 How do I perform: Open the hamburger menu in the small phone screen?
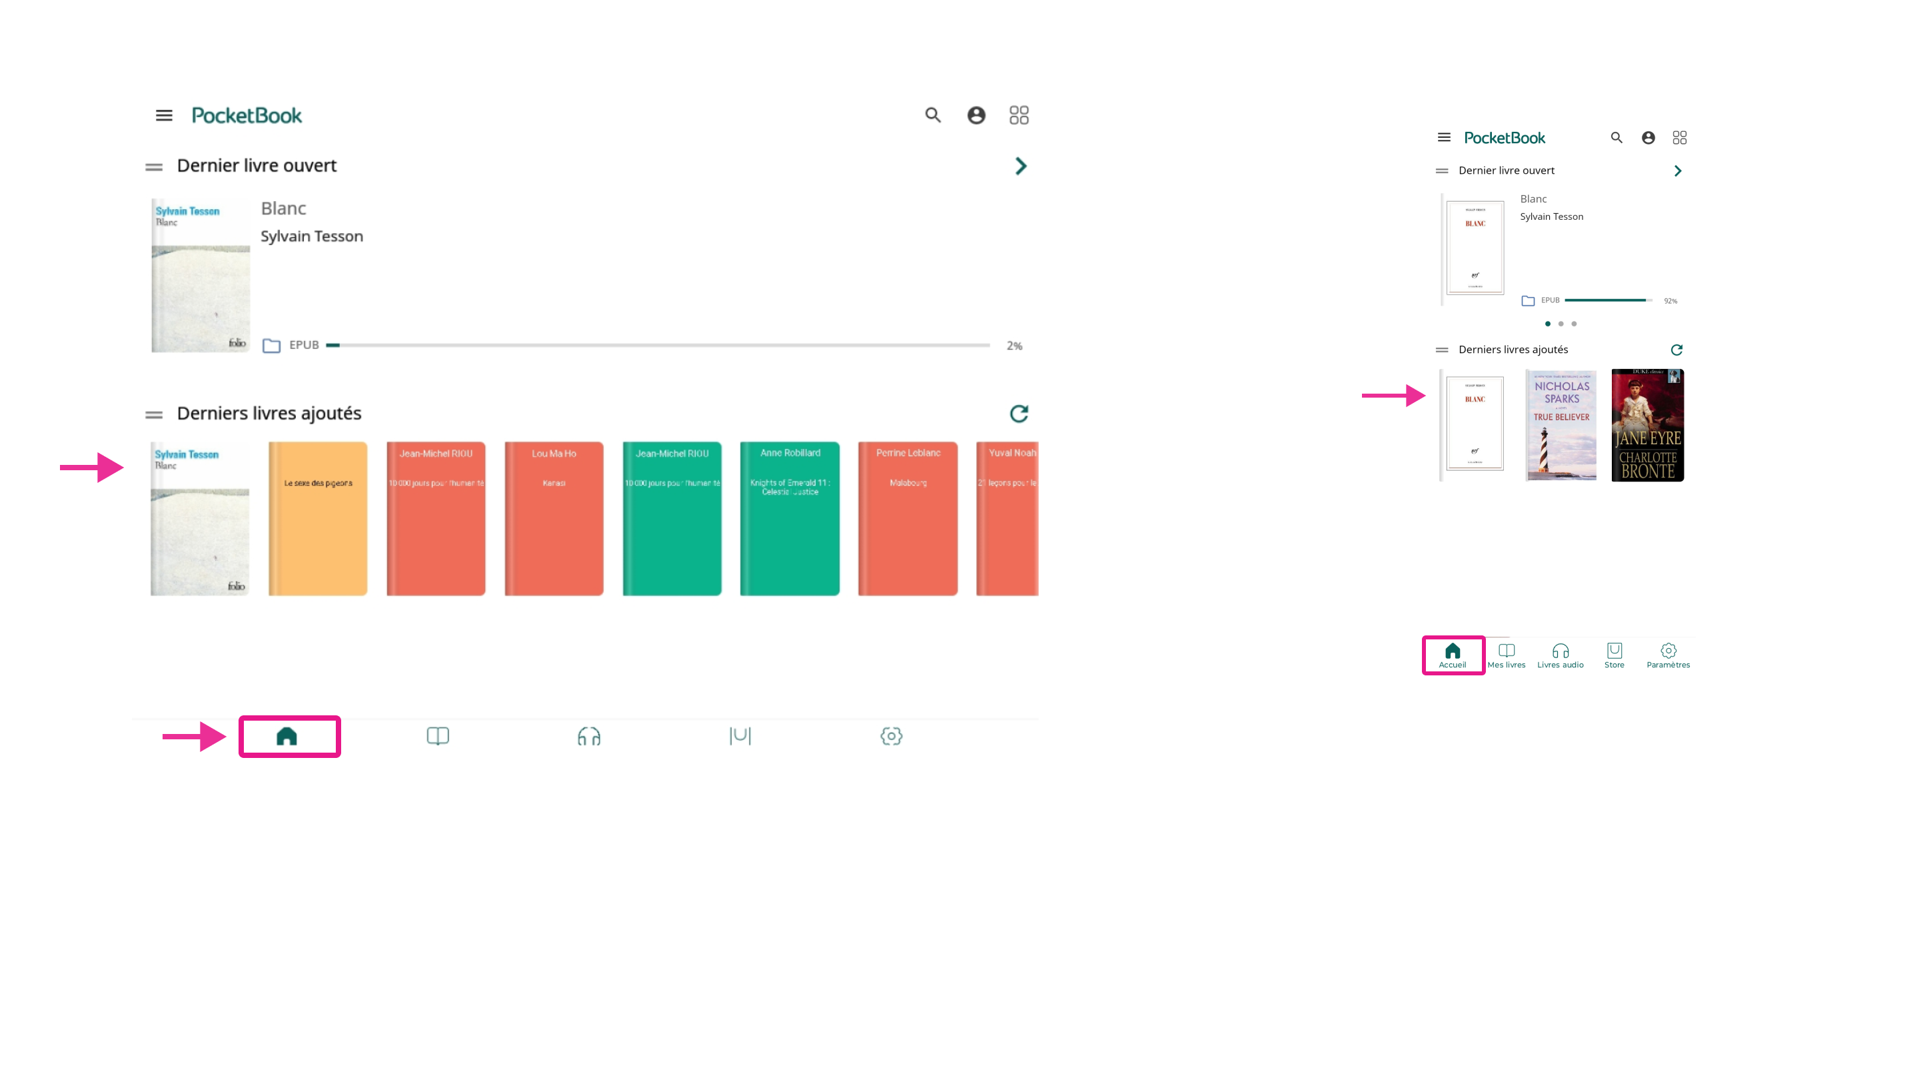coord(1444,138)
